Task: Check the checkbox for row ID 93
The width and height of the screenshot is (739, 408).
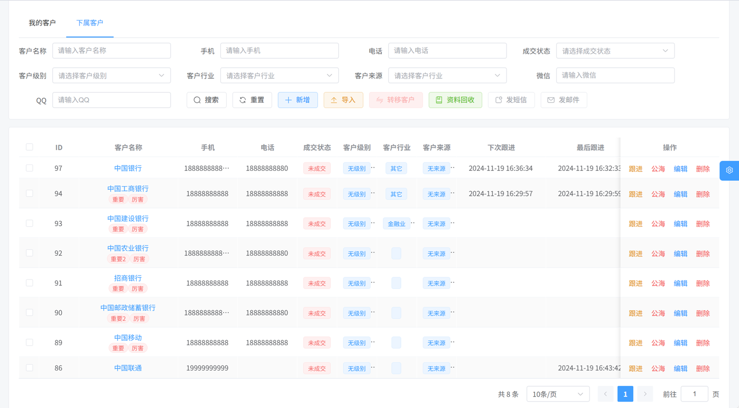Action: tap(30, 223)
